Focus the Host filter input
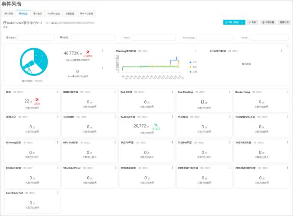Viewport: 293px width, 216px height. (153, 38)
